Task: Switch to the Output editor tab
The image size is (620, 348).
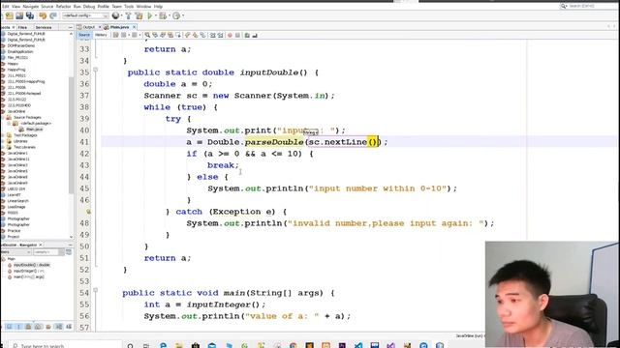Action: point(88,27)
